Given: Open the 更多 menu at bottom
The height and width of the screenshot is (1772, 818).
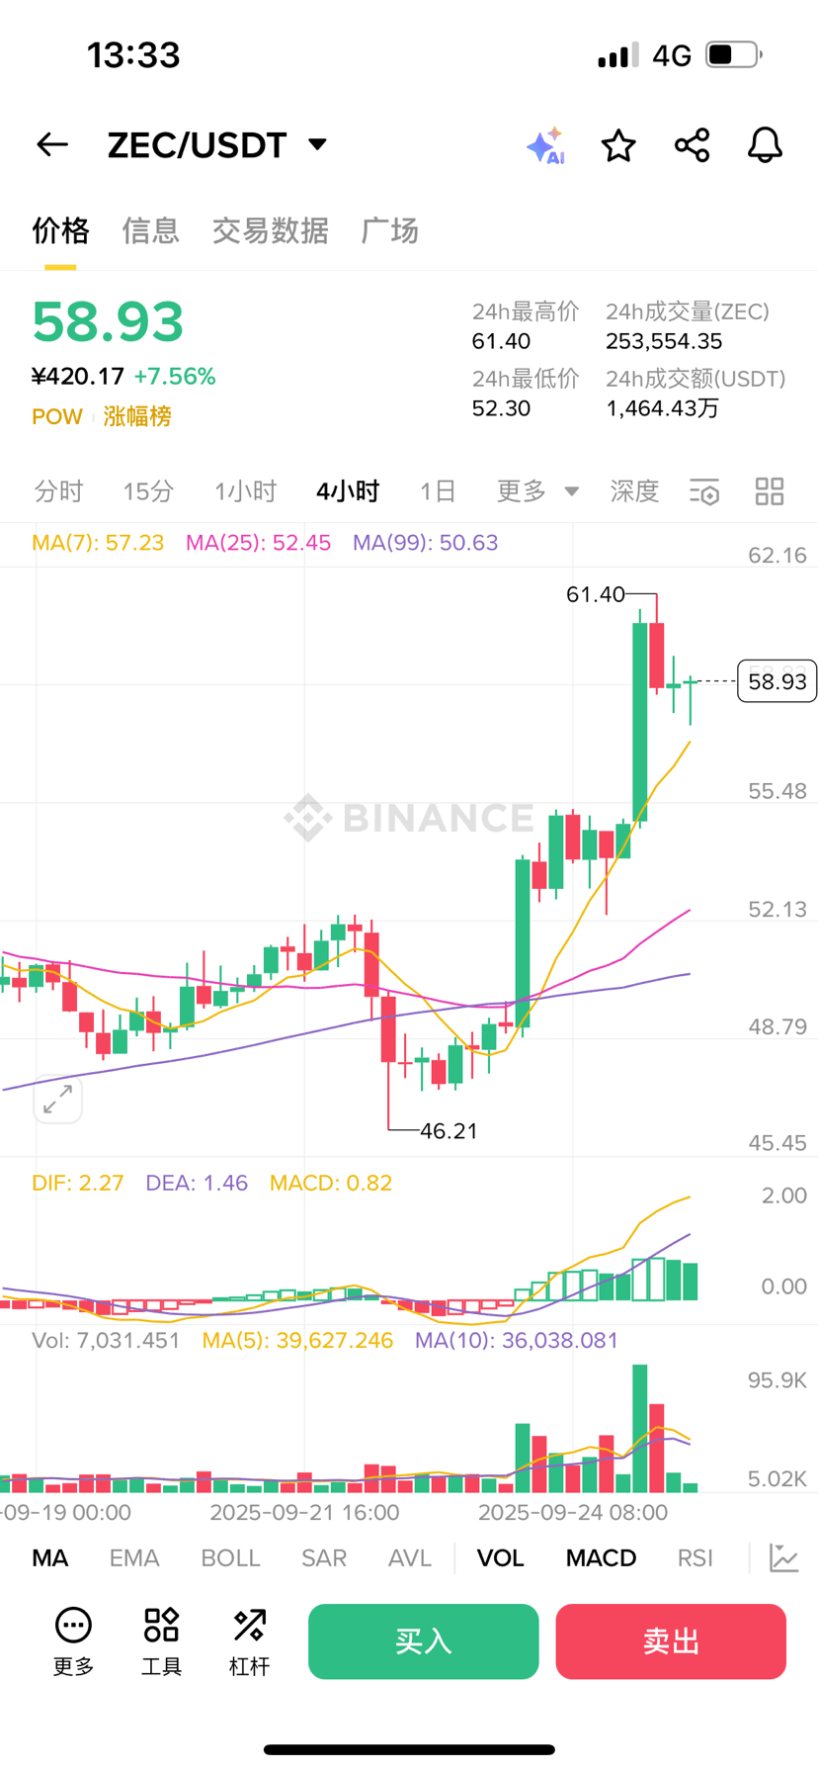Looking at the screenshot, I should point(73,1641).
